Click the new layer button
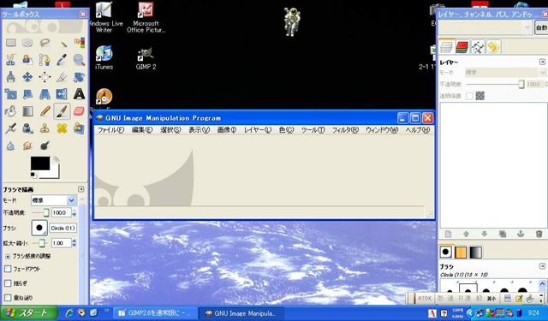Image resolution: width=548 pixels, height=321 pixels. pos(448,234)
